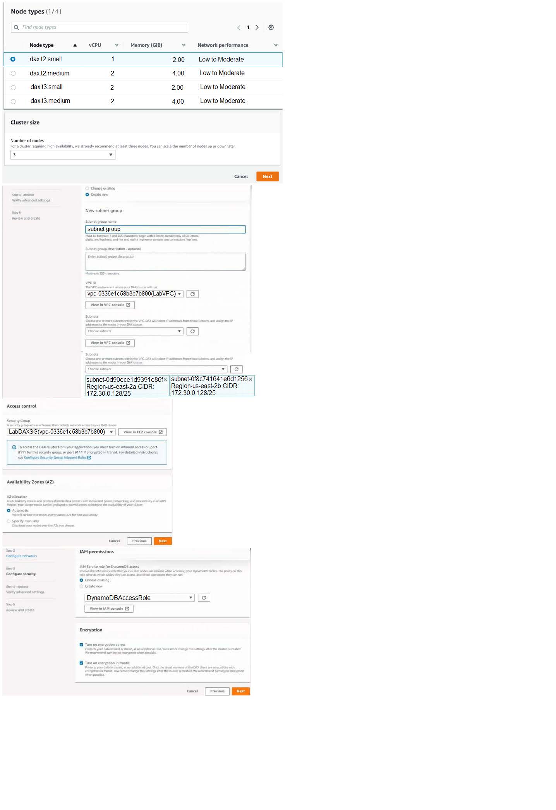Open Number of nodes dropdown
556x810 pixels.
(63, 155)
